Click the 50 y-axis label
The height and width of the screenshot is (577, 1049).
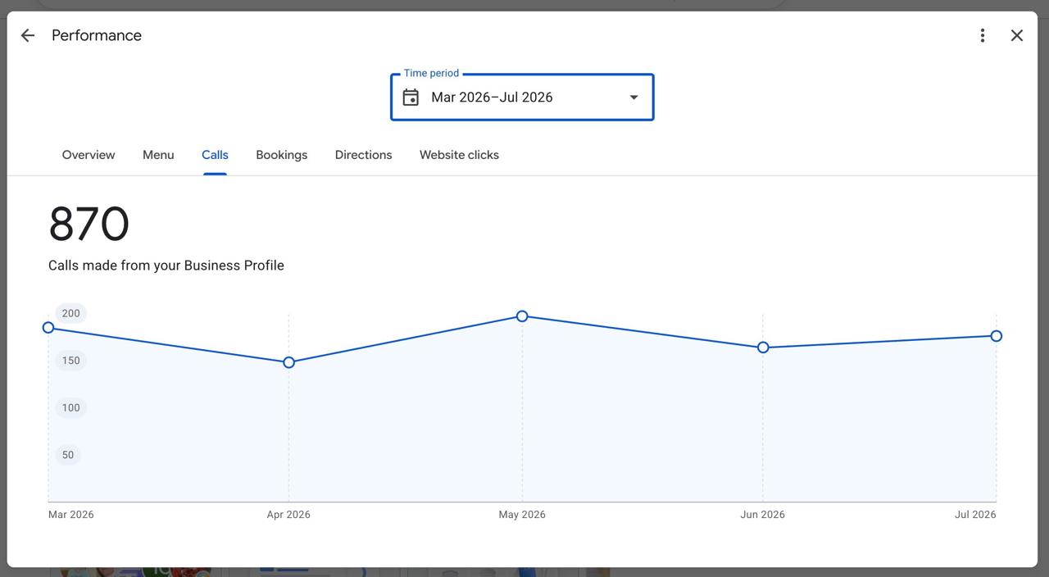[68, 455]
